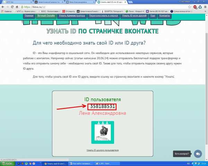Open the Лампа LED bookmark

pos(157,11)
